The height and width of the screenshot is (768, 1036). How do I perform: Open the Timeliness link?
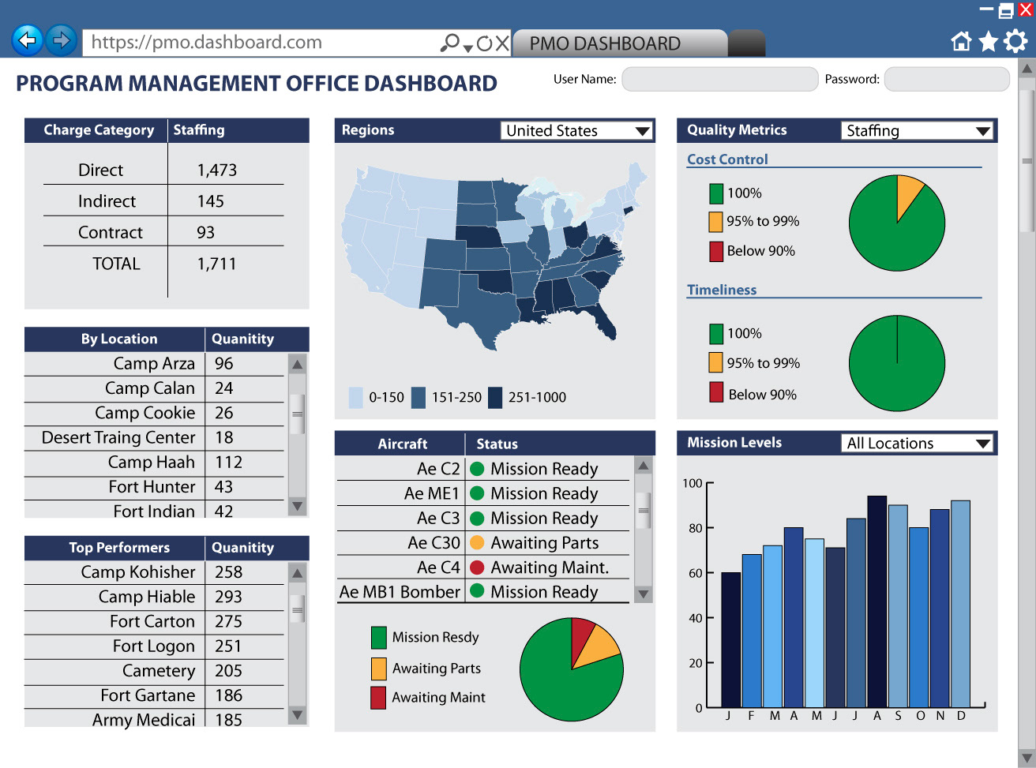721,290
